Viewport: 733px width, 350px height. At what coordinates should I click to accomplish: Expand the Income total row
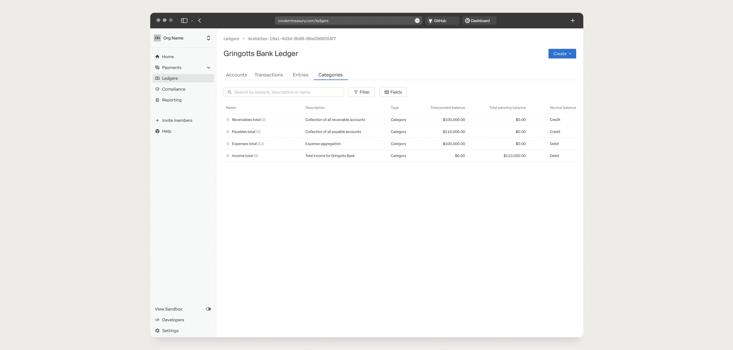228,156
